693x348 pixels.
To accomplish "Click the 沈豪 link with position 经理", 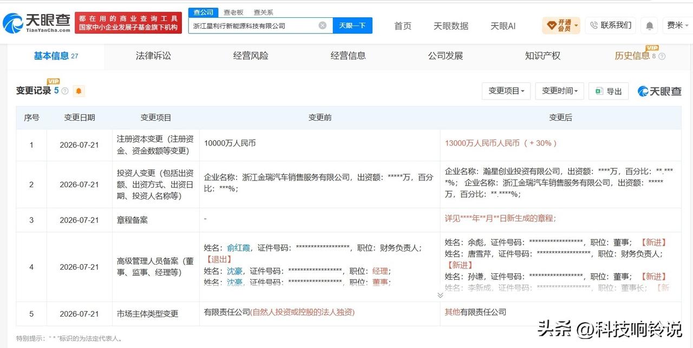I will (234, 271).
